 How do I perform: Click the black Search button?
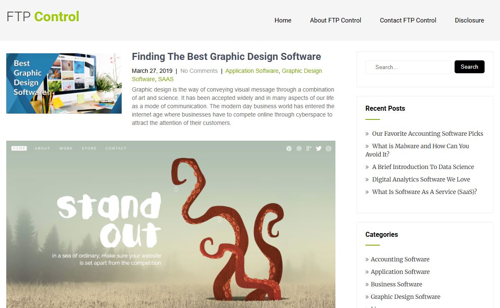470,67
